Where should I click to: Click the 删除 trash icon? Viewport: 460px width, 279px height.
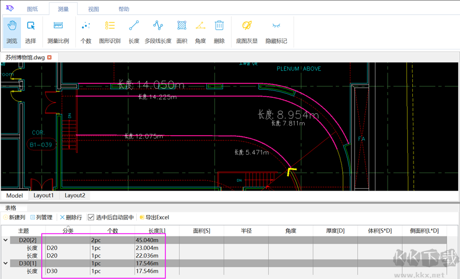[x=219, y=32]
